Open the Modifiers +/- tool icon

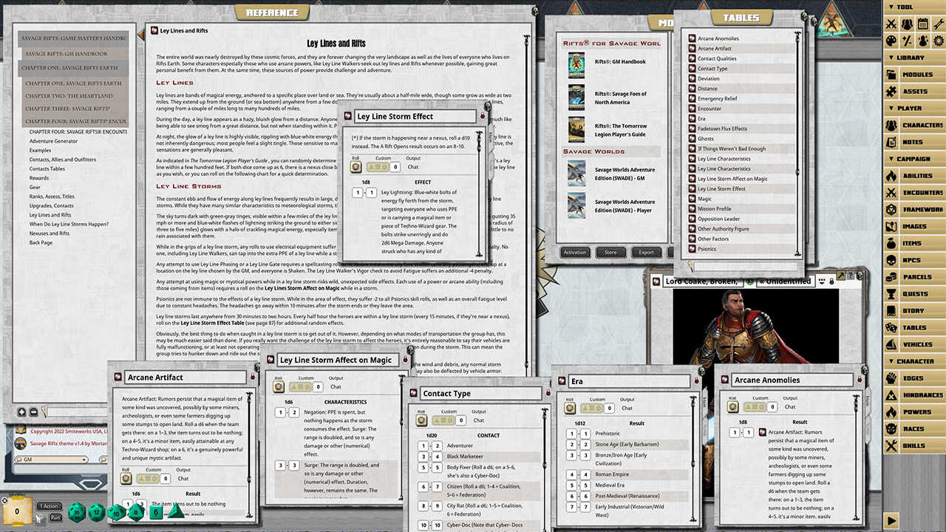click(908, 41)
